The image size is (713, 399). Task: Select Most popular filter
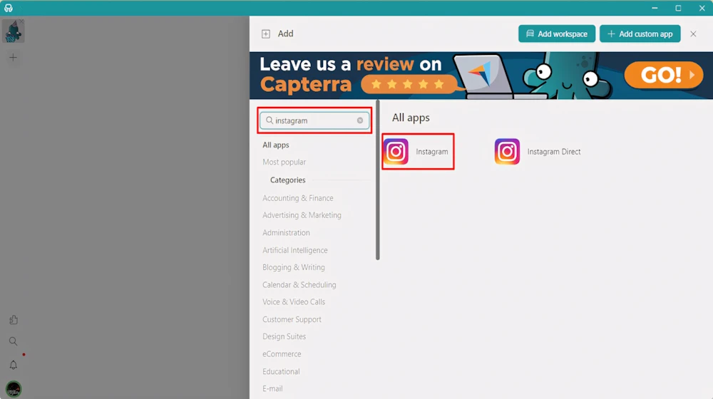coord(284,162)
